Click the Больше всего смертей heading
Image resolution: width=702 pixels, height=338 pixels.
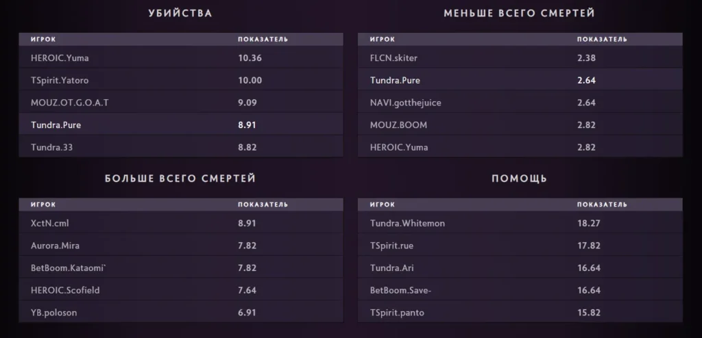pyautogui.click(x=180, y=179)
